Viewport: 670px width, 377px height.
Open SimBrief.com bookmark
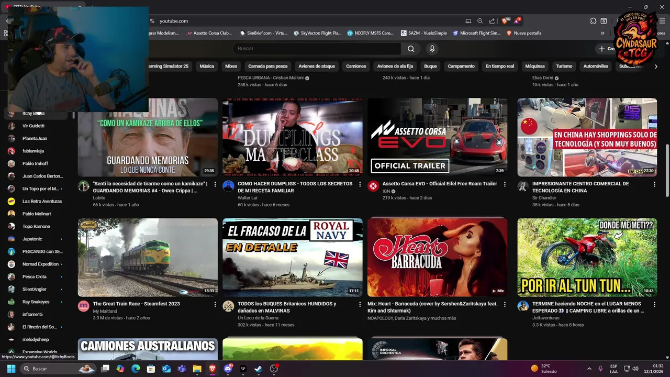pos(264,33)
